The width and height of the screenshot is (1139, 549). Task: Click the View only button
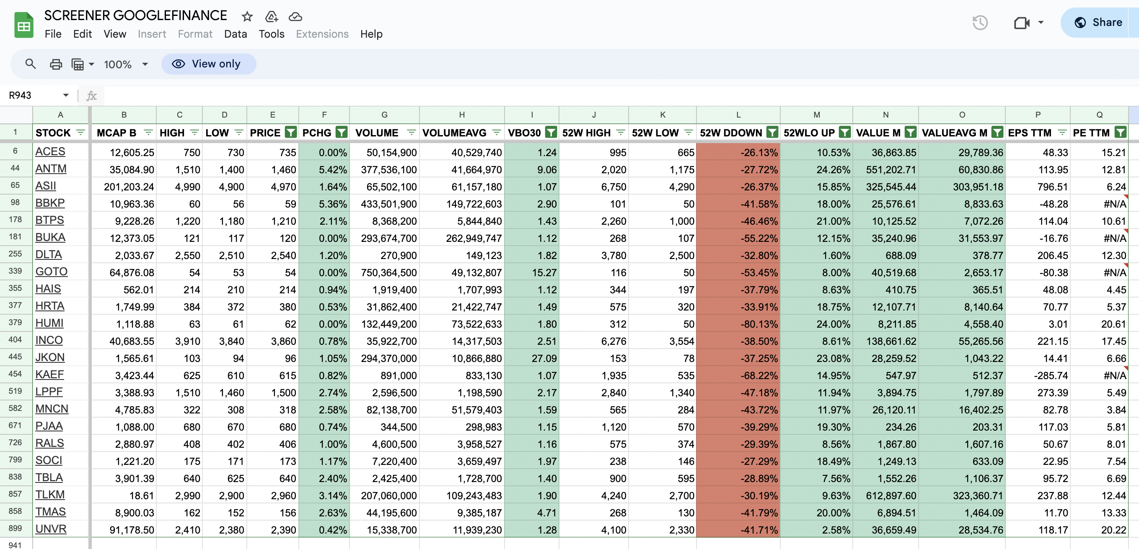coord(209,64)
